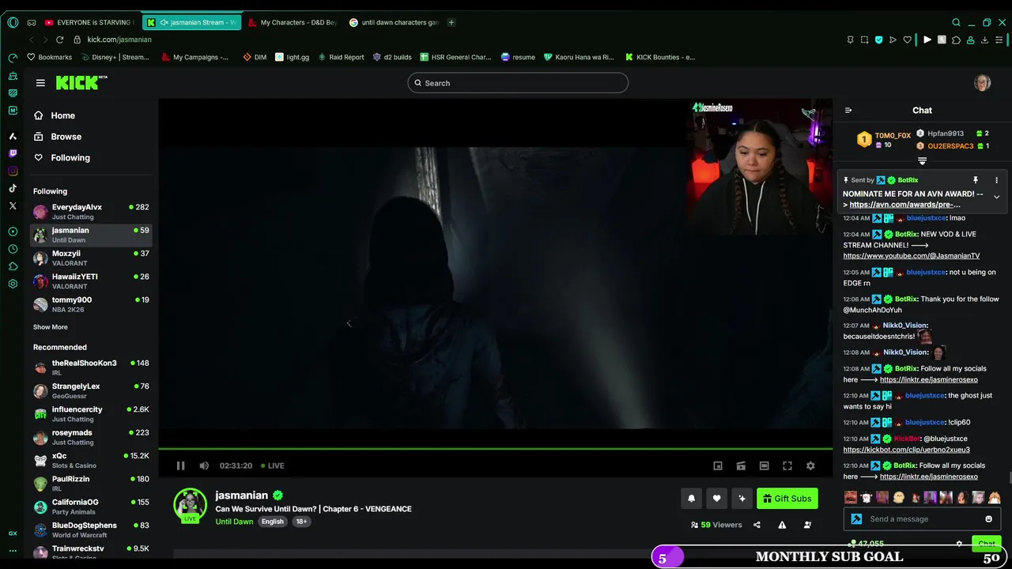Click the English language tag
Screen dimensions: 1012x569
click(272, 522)
